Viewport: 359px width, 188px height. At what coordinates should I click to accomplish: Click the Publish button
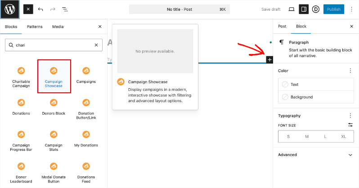tap(333, 9)
